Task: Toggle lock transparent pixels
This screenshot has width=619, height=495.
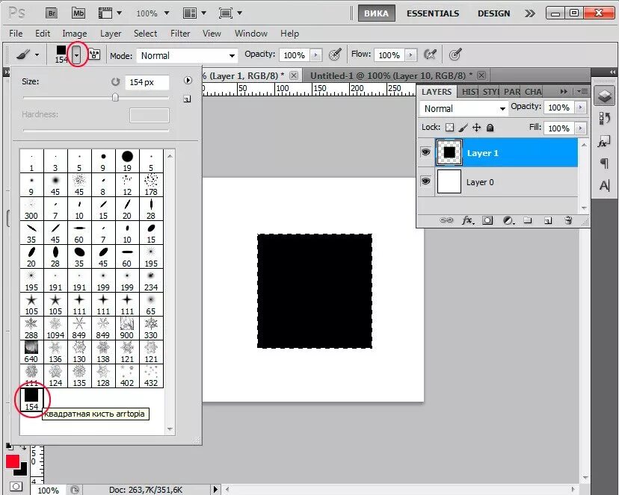Action: click(449, 128)
